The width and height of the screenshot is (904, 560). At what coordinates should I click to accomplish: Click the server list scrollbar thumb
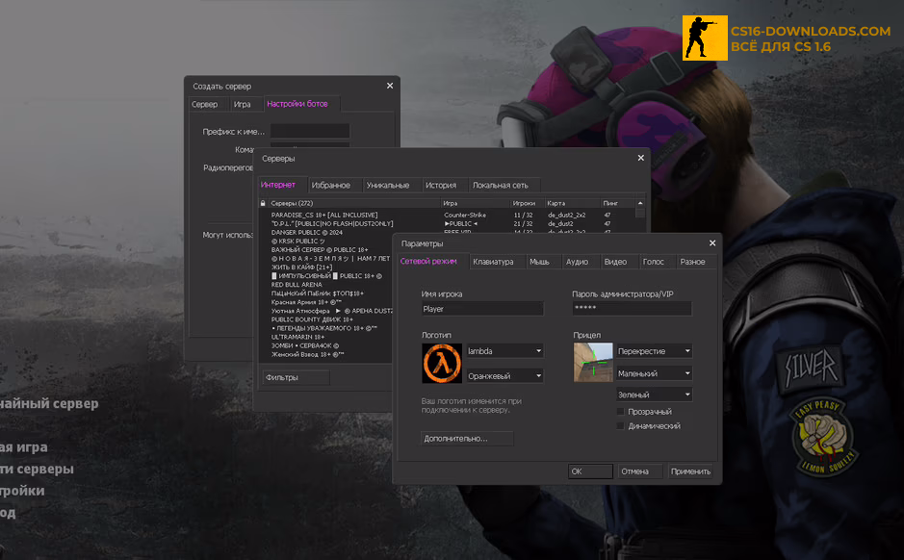pos(640,213)
